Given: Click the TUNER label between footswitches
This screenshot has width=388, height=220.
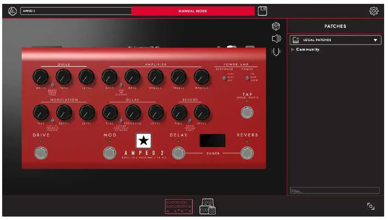Looking at the screenshot, I should click(213, 153).
